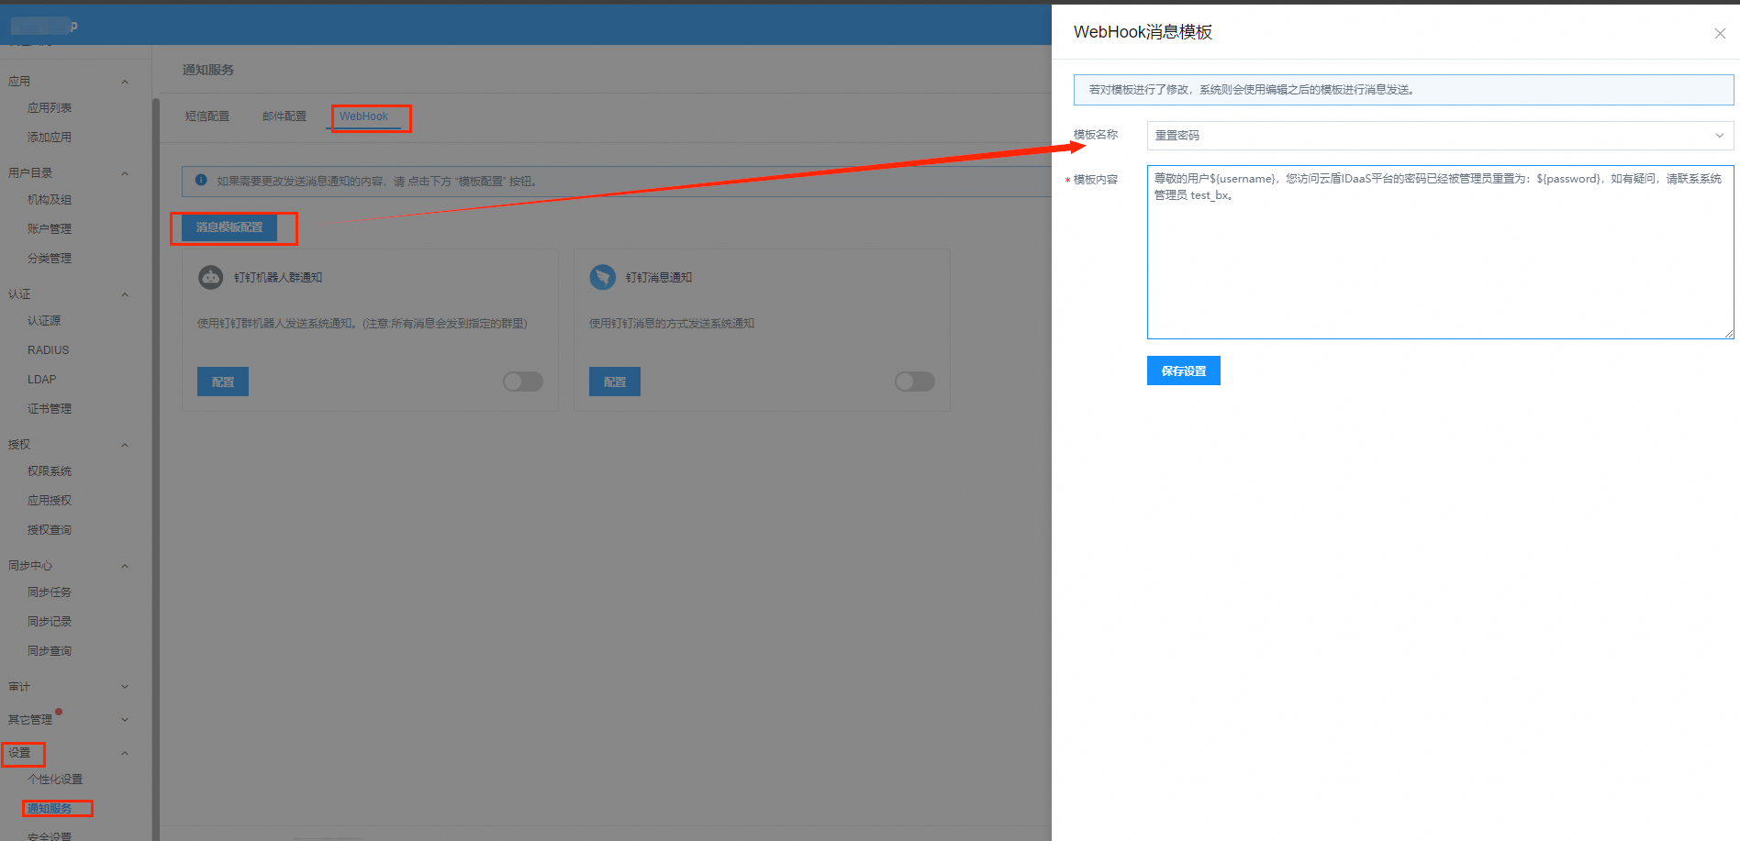Click the 消息模板配置 button

(229, 227)
